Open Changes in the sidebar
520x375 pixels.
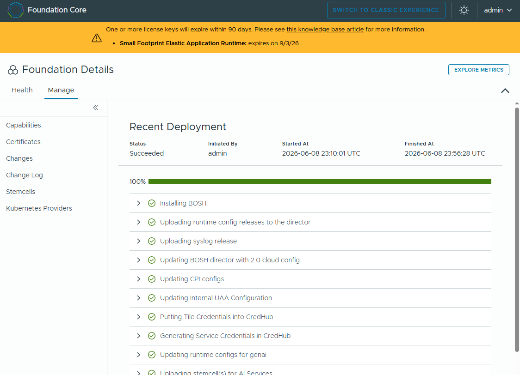tap(19, 158)
